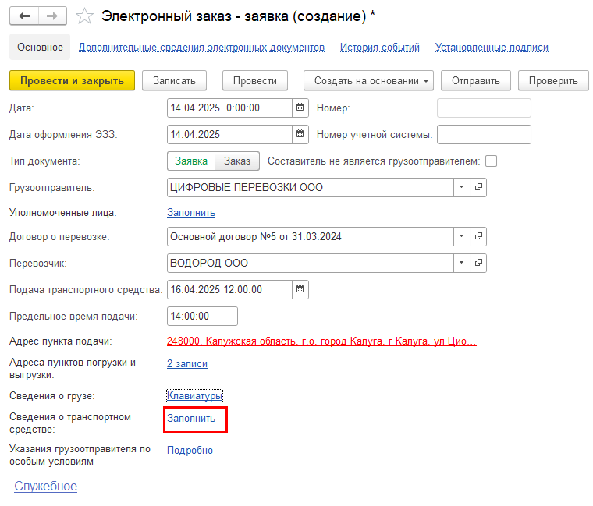Image resolution: width=593 pixels, height=506 pixels.
Task: Click the Грузоотправитель text field
Action: coord(311,187)
